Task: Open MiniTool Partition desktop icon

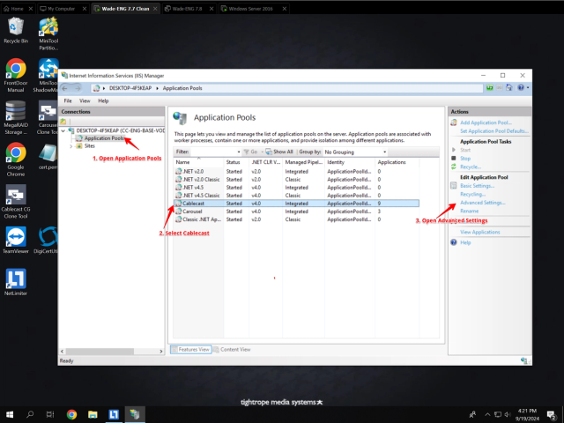Action: click(x=48, y=34)
